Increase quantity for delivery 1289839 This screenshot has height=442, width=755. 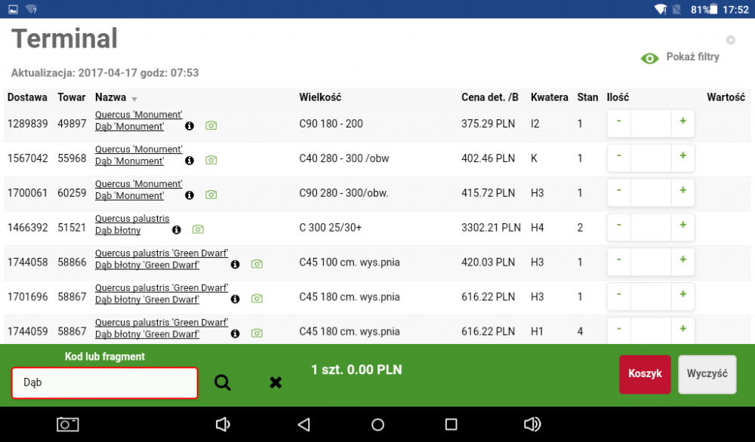(x=683, y=121)
